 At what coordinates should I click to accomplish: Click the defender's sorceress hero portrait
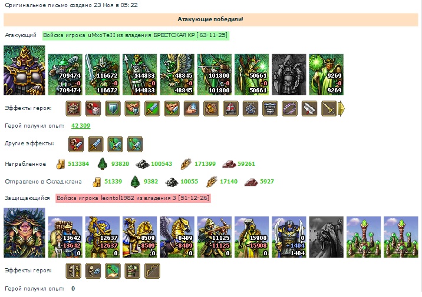tap(24, 232)
